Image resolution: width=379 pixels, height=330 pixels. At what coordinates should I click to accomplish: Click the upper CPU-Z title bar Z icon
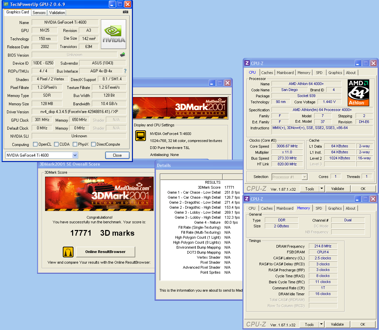tap(247, 63)
